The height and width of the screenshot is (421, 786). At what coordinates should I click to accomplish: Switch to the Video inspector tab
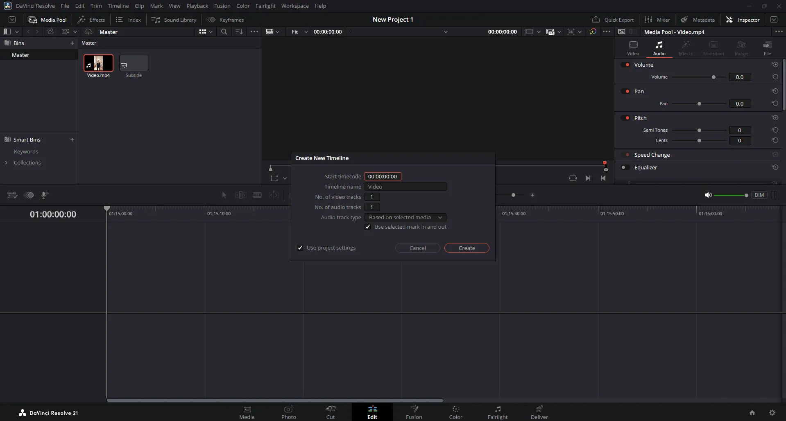tap(633, 48)
